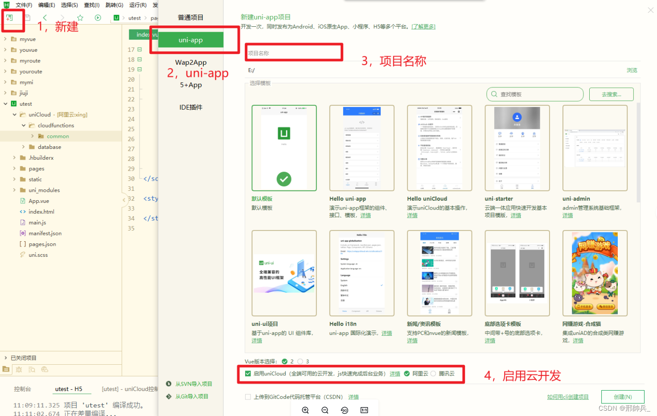
Task: Close the new project dialog
Action: click(651, 10)
